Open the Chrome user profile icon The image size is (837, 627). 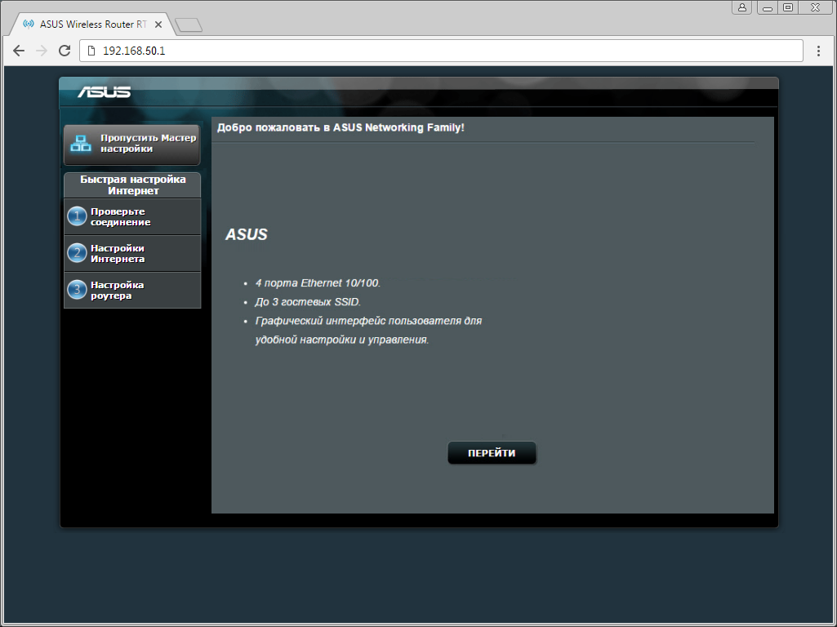[x=742, y=7]
